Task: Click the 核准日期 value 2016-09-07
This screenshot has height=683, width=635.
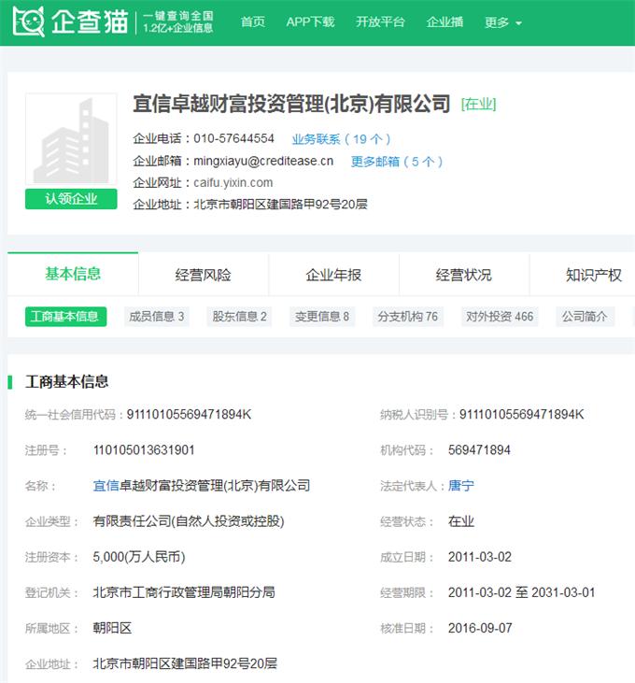Action: [x=480, y=628]
